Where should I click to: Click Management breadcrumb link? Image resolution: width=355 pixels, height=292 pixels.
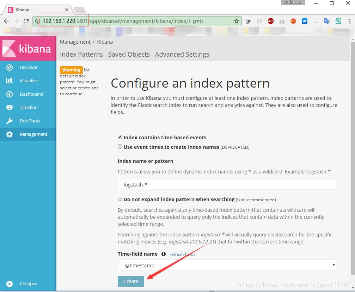75,42
